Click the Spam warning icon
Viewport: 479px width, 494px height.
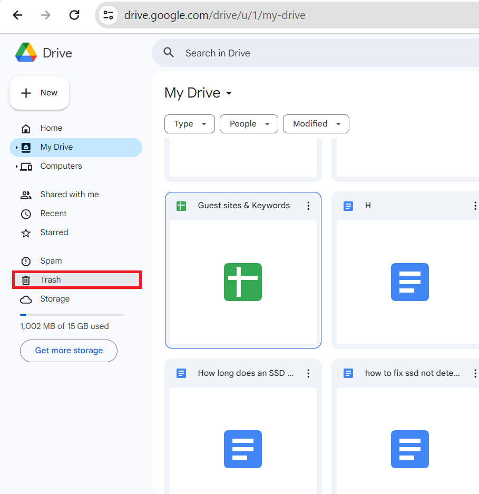[x=26, y=261]
